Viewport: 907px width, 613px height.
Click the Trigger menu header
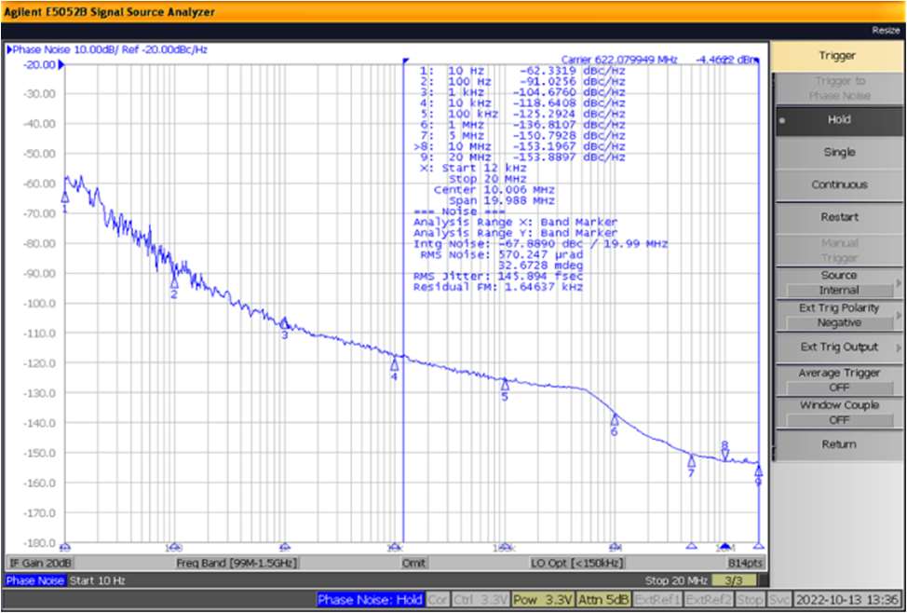(x=838, y=56)
